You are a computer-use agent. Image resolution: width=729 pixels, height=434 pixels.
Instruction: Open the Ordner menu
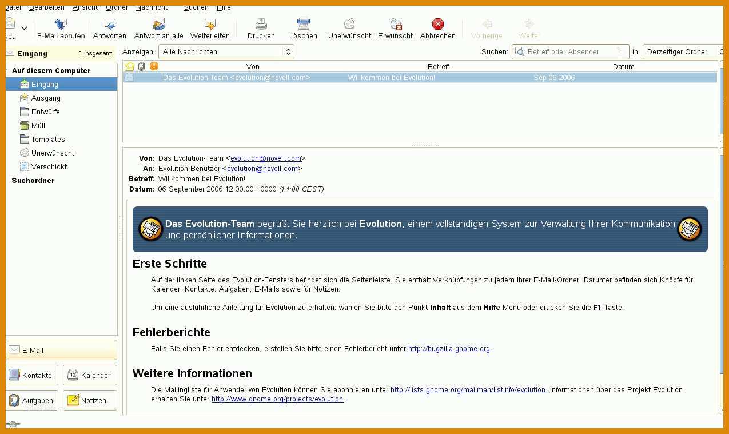117,7
